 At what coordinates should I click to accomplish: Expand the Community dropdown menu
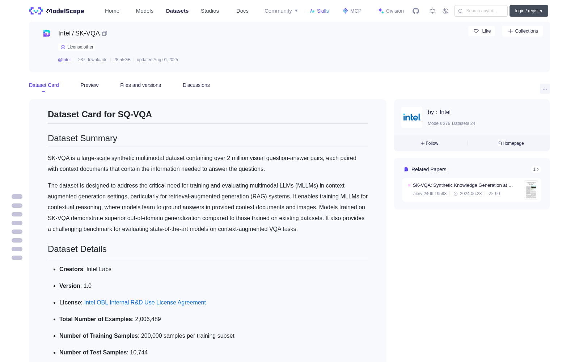281,11
